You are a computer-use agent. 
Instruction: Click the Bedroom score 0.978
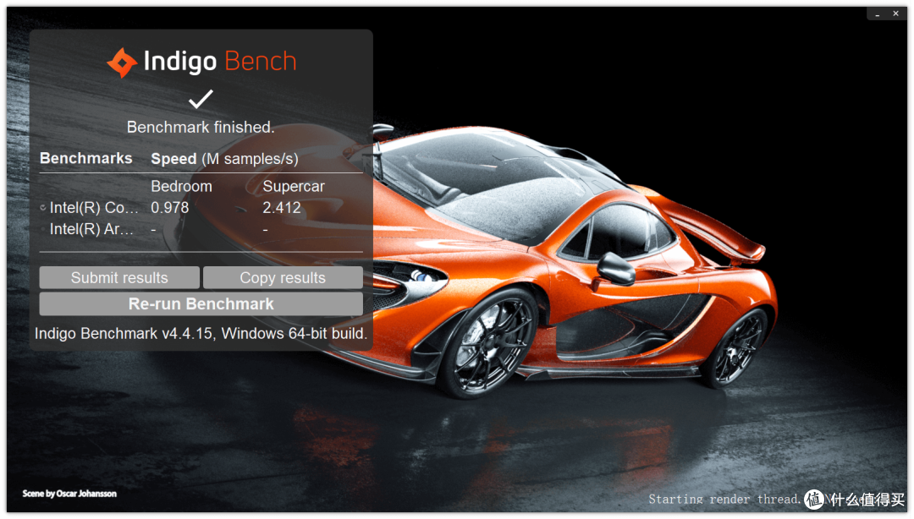[x=169, y=208]
